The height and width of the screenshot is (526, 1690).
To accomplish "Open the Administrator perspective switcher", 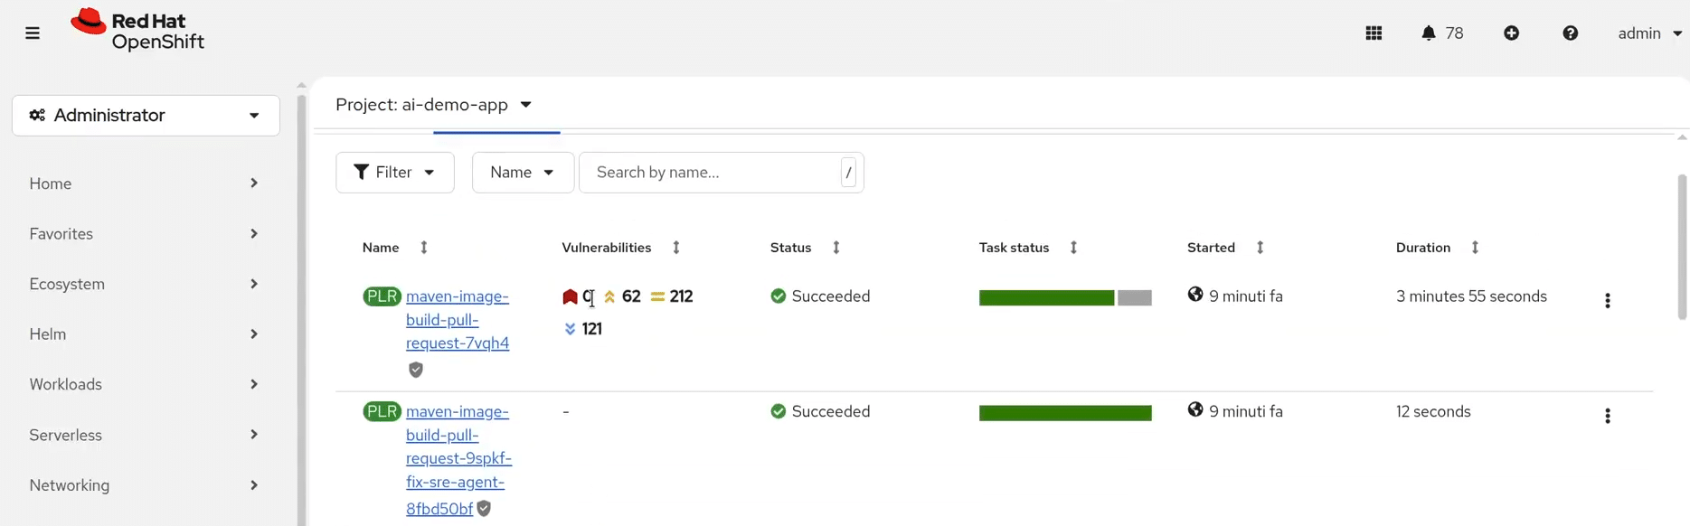I will tap(146, 116).
